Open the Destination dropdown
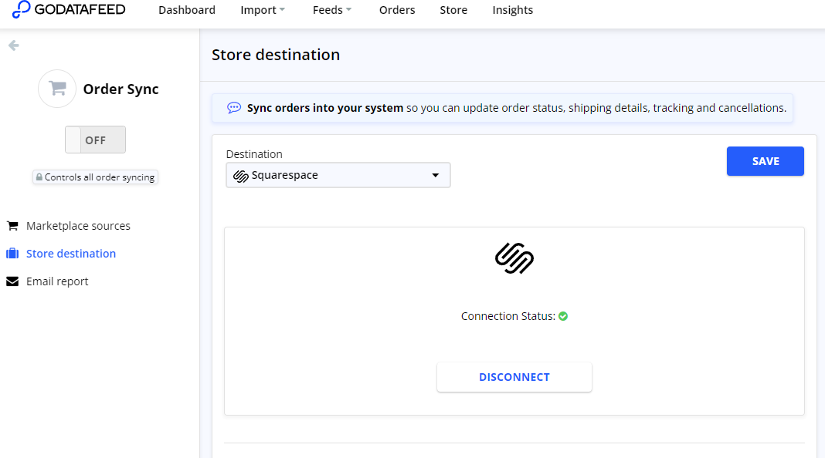This screenshot has height=458, width=825. click(x=338, y=175)
